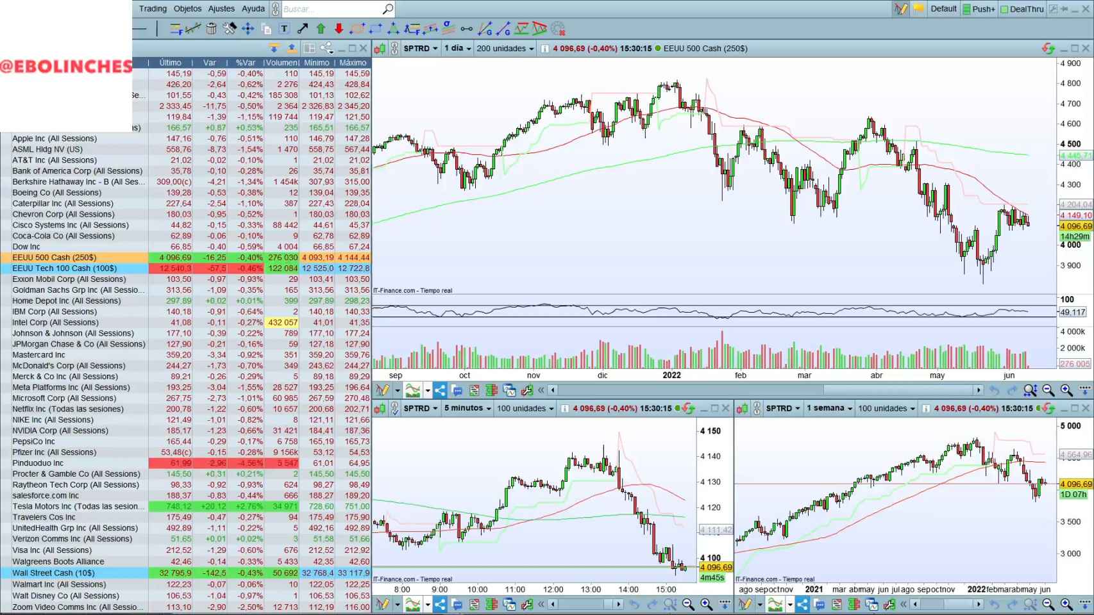This screenshot has width=1094, height=615.
Task: Select the green up arrow marker tool
Action: 321,28
